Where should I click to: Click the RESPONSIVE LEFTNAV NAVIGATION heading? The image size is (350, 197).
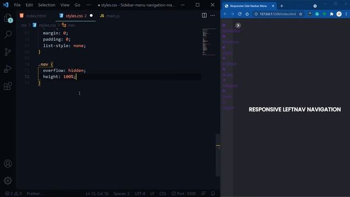tap(295, 109)
